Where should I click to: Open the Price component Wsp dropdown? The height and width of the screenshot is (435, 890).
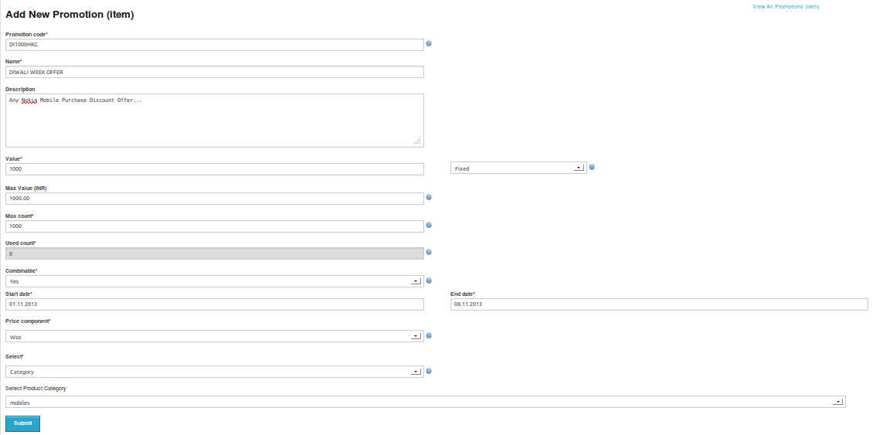click(215, 336)
